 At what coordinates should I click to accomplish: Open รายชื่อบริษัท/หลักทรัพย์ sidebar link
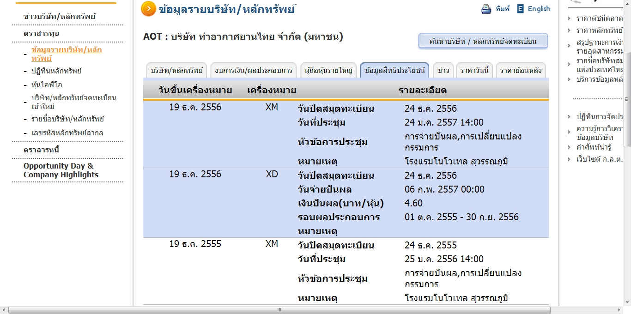point(68,119)
